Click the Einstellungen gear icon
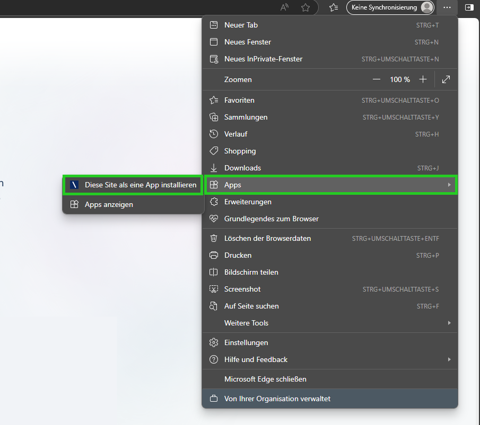This screenshot has width=480, height=425. pyautogui.click(x=214, y=342)
